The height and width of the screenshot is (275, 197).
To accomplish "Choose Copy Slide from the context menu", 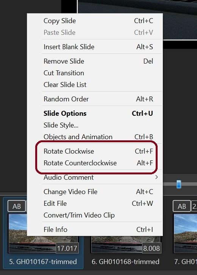I will pyautogui.click(x=95, y=21).
